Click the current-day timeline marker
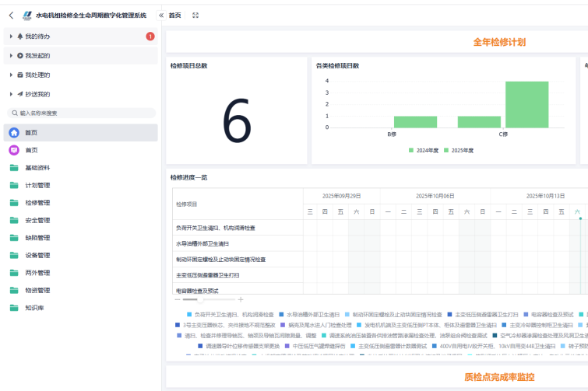The width and height of the screenshot is (588, 391). (580, 218)
